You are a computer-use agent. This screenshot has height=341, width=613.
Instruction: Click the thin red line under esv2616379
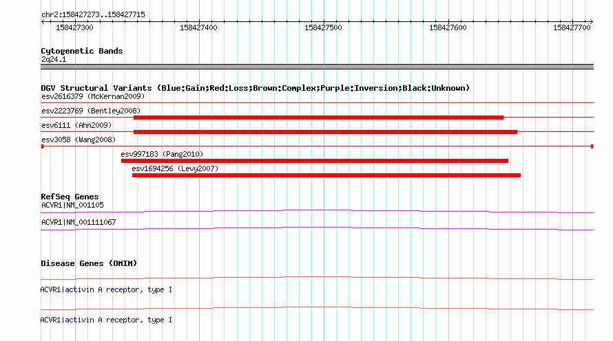[317, 102]
